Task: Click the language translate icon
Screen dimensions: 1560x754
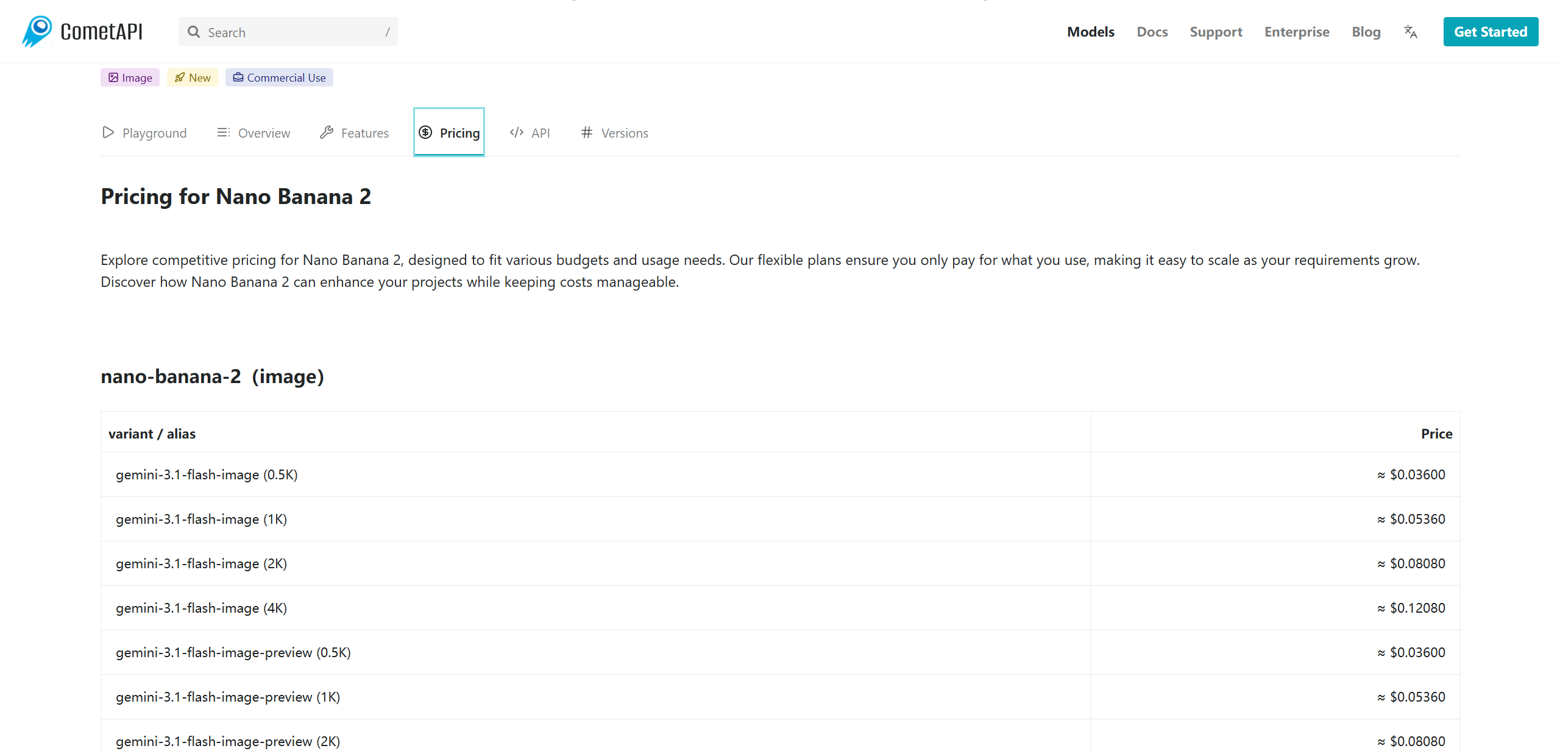Action: pos(1410,32)
